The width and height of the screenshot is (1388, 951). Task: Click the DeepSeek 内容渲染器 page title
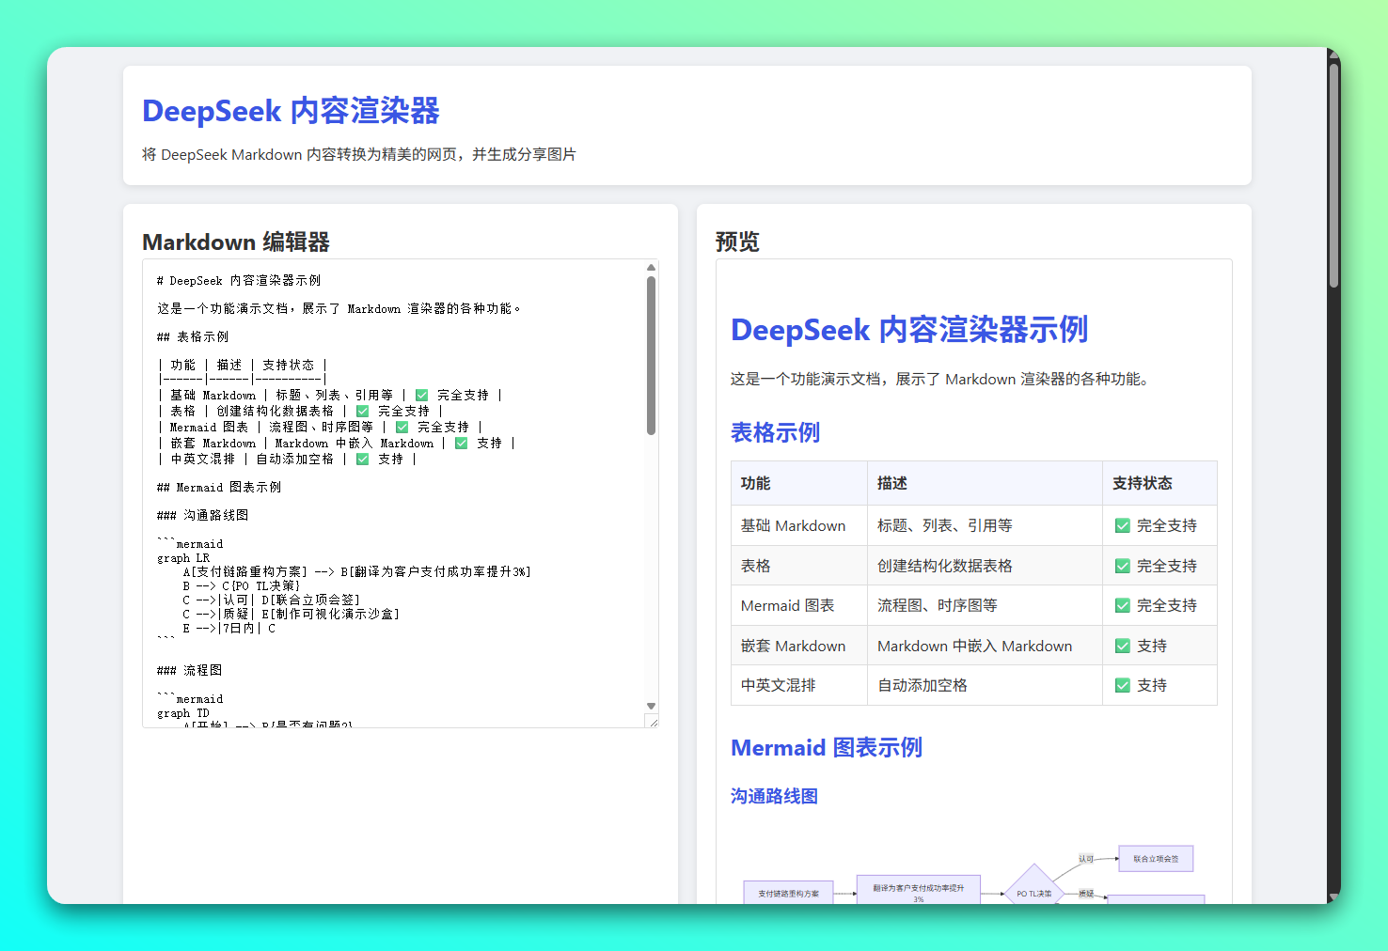coord(291,111)
